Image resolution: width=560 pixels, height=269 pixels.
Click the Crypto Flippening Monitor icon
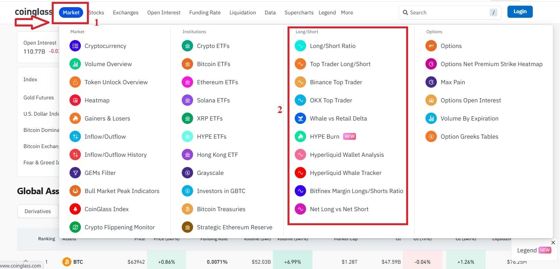click(75, 227)
